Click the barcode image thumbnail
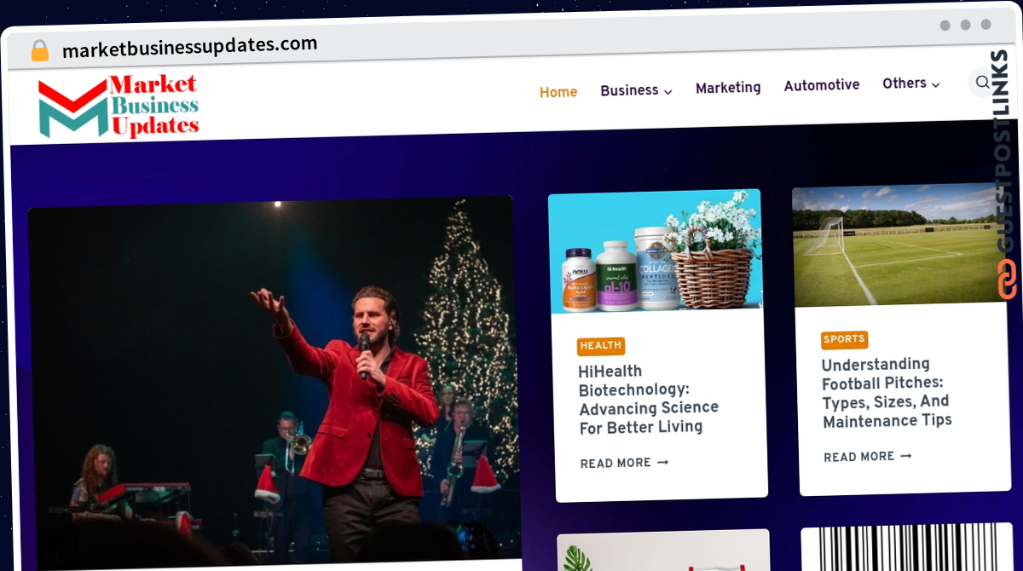The image size is (1023, 571). click(910, 548)
